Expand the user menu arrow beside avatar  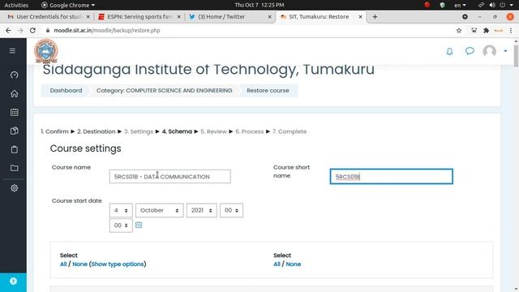pos(505,51)
